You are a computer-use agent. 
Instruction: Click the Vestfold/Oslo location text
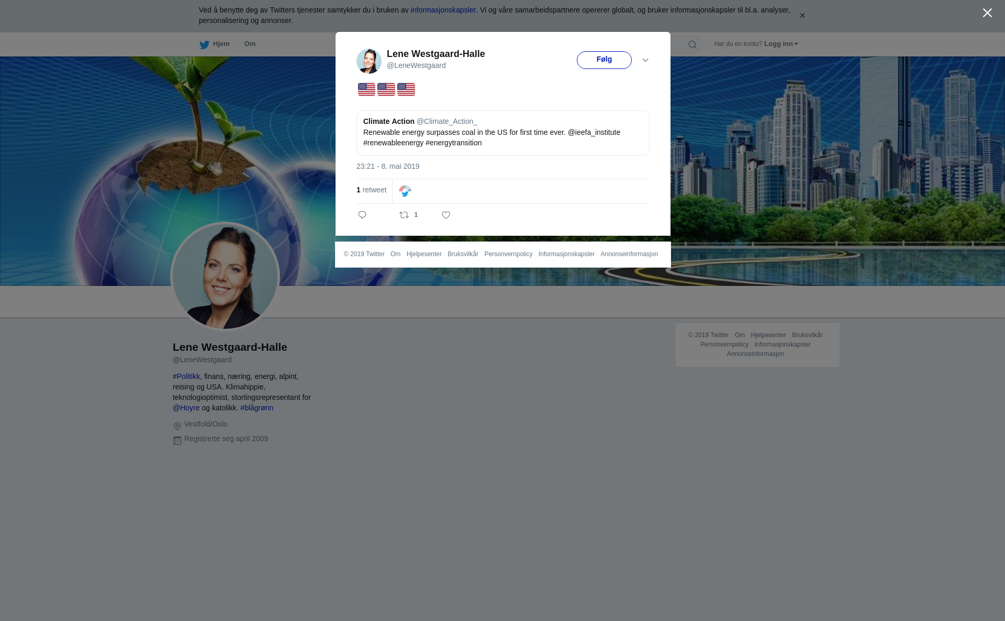pyautogui.click(x=206, y=424)
